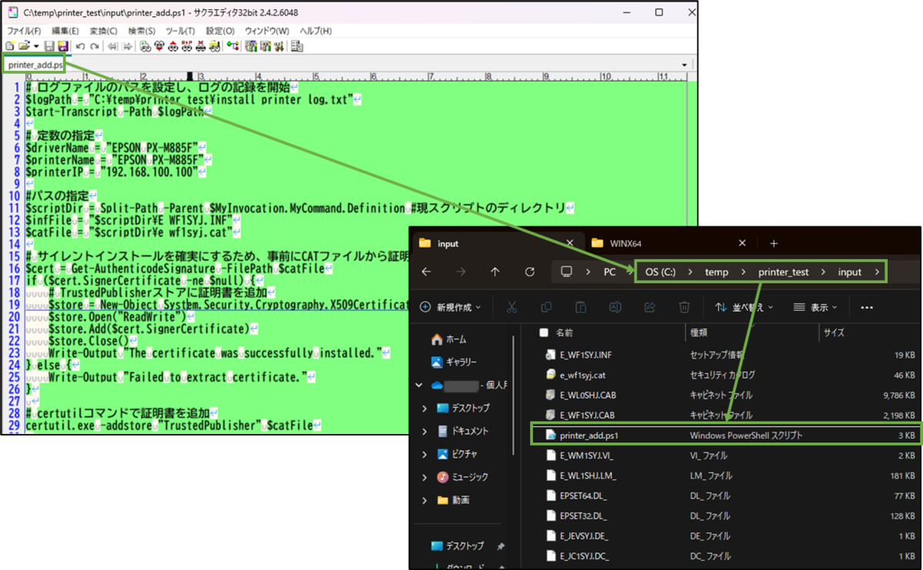Viewport: 923px width, 570px height.
Task: Open the ツール(T) menu
Action: click(x=180, y=31)
